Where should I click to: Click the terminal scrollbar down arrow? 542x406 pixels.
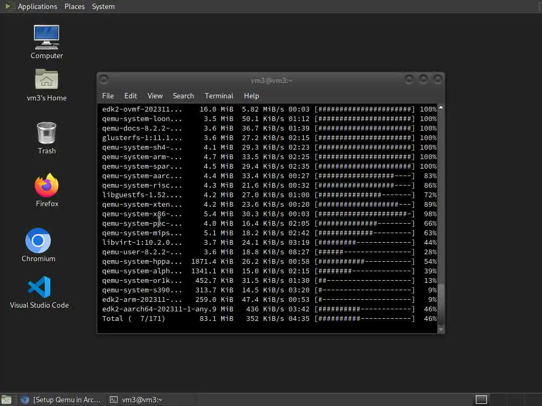coord(441,330)
